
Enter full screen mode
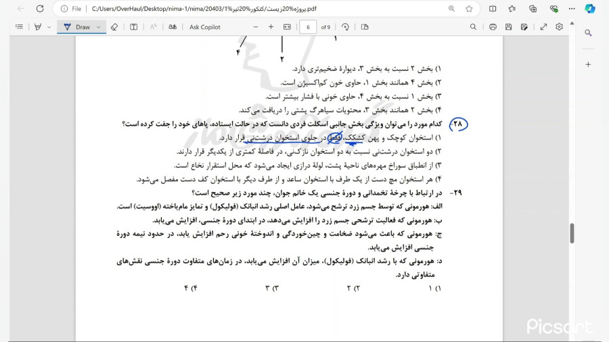tap(543, 27)
